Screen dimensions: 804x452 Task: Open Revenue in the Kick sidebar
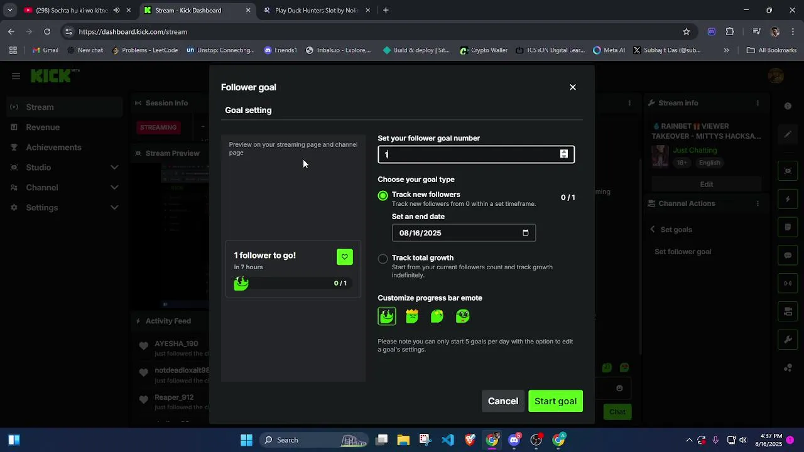pyautogui.click(x=43, y=127)
